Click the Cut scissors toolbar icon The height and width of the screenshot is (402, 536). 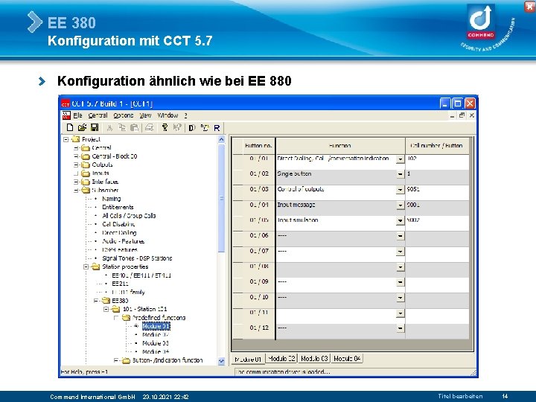109,128
